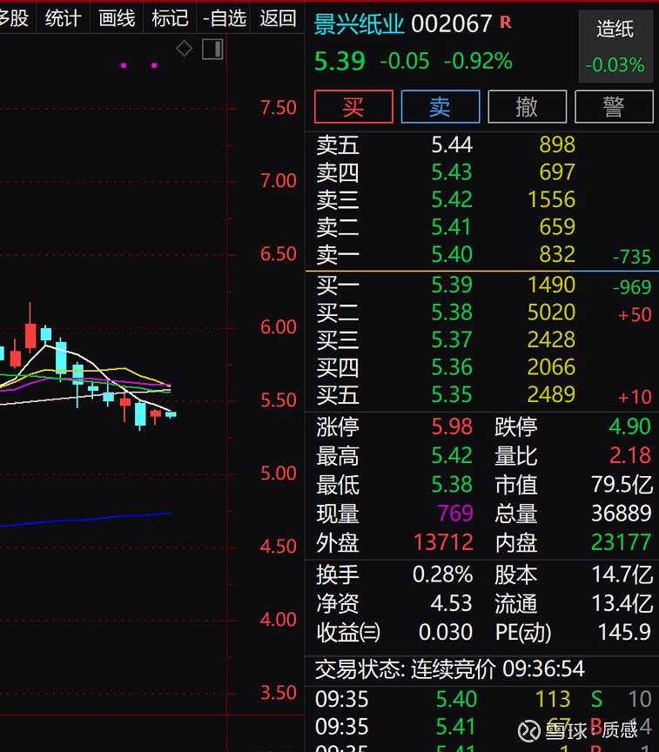Screen dimensions: 659x752
Task: Click the blue 卖 sell button
Action: pos(440,106)
